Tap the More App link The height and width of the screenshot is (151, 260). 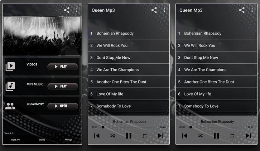tap(16, 140)
